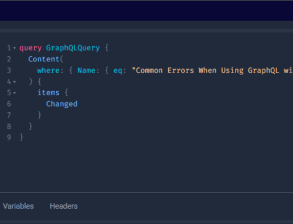Click line number 3 in the gutter

[9, 70]
